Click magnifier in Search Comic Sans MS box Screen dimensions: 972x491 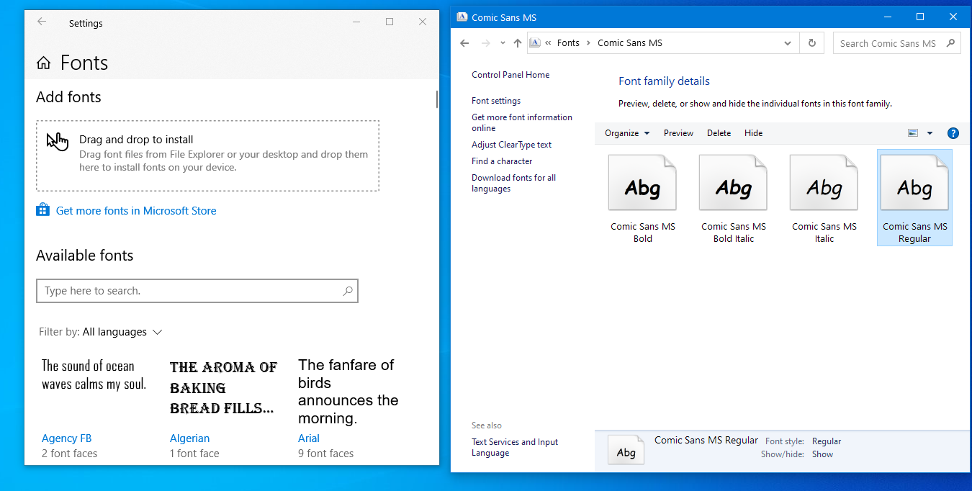point(950,42)
